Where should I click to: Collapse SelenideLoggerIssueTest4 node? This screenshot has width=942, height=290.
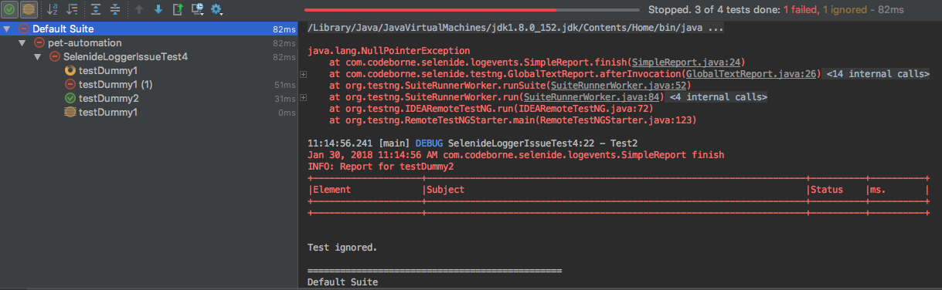click(x=38, y=57)
